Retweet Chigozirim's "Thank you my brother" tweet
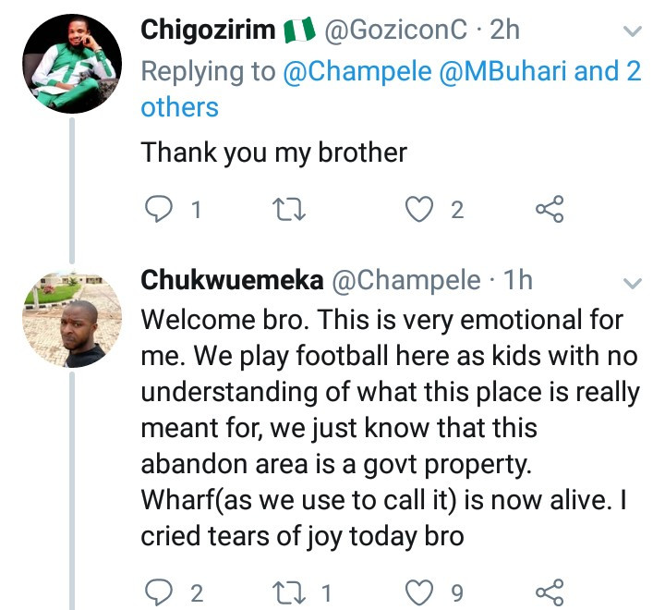The width and height of the screenshot is (665, 610). point(294,211)
